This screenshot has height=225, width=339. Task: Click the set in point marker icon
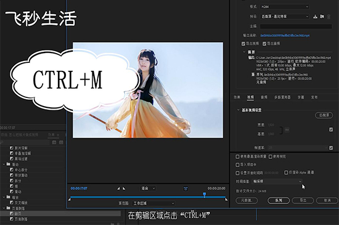(118, 189)
